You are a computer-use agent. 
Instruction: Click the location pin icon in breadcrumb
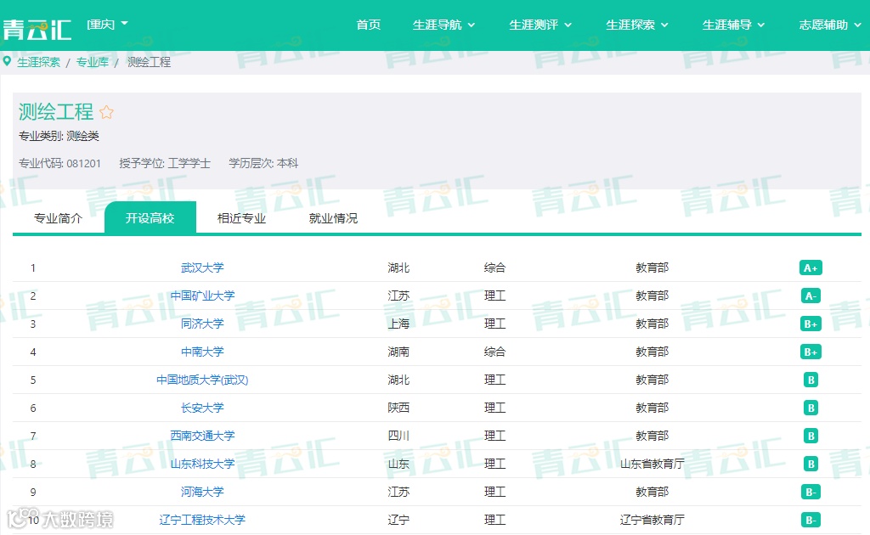7,61
